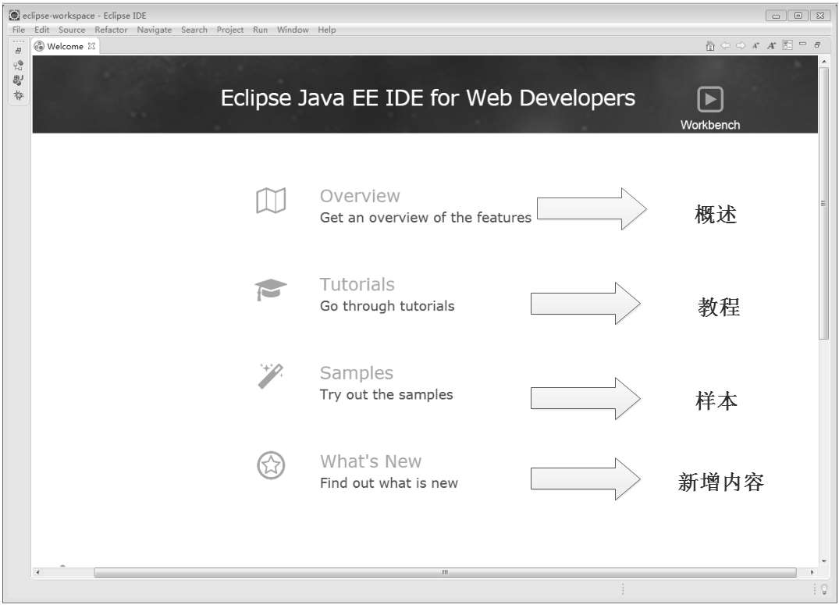Go to the Workbench
The image size is (839, 605).
tap(710, 109)
